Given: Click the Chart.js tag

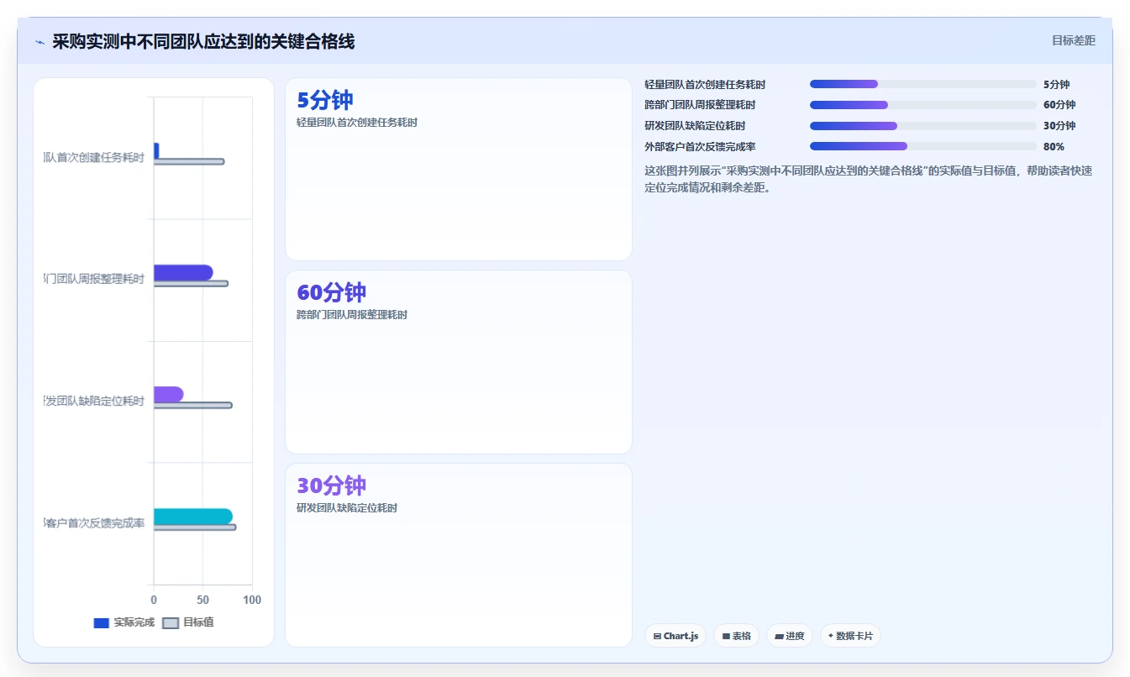Looking at the screenshot, I should click(x=675, y=636).
